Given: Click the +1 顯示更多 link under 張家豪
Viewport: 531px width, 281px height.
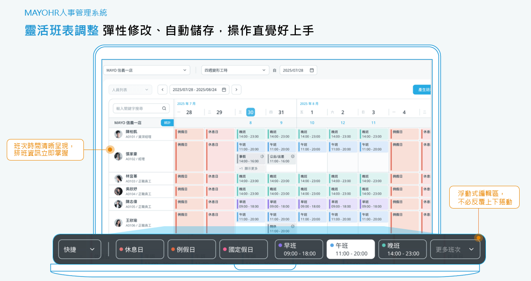Looking at the screenshot, I should [x=248, y=169].
